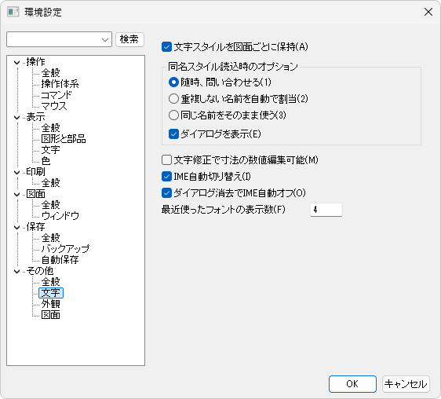Go to バックアップ under 保存
The height and width of the screenshot is (399, 441).
click(65, 249)
